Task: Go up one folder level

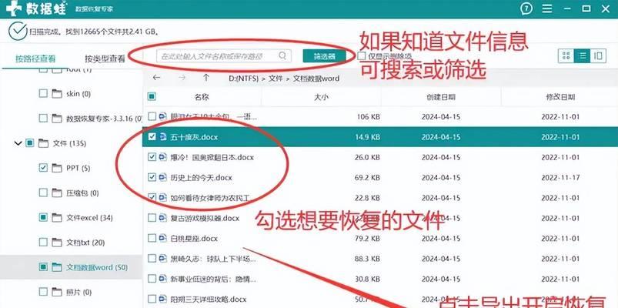Action: (206, 78)
